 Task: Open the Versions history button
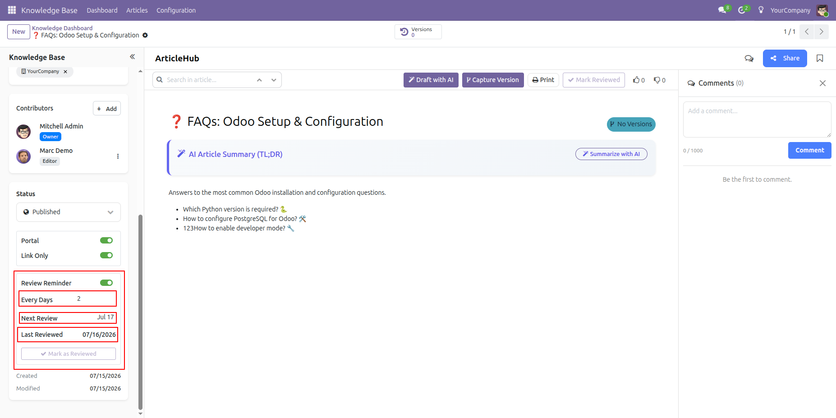[418, 32]
